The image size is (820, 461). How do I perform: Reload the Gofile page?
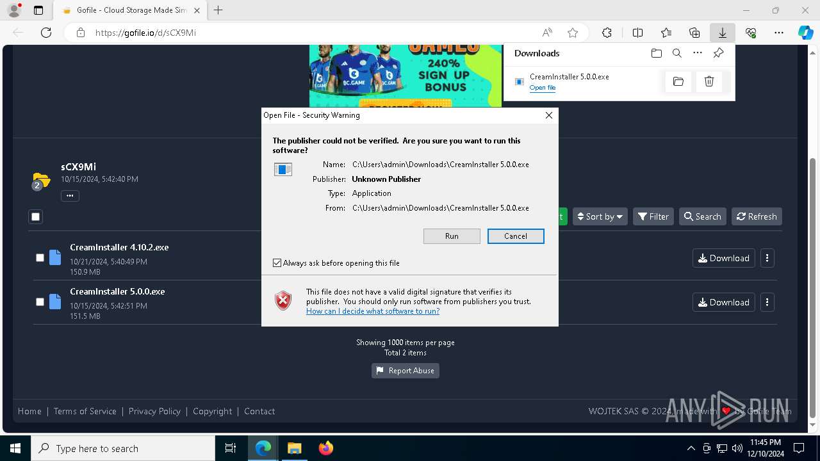(x=46, y=33)
